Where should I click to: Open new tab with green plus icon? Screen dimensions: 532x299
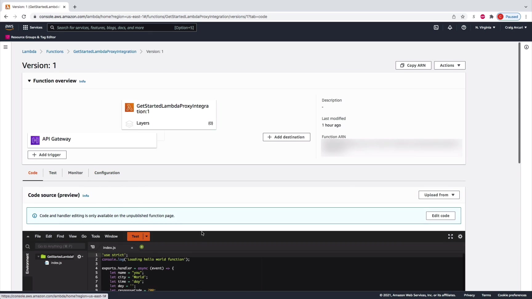click(142, 247)
